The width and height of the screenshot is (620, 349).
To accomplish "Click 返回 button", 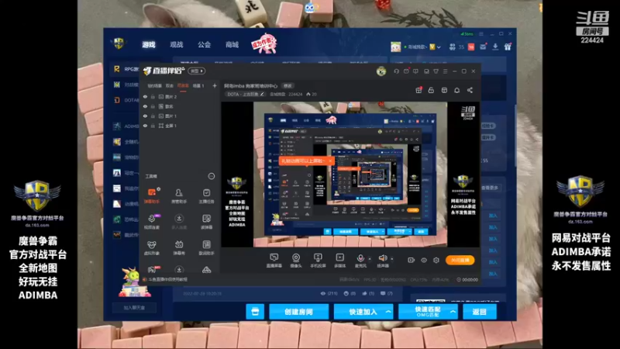I will (x=479, y=312).
